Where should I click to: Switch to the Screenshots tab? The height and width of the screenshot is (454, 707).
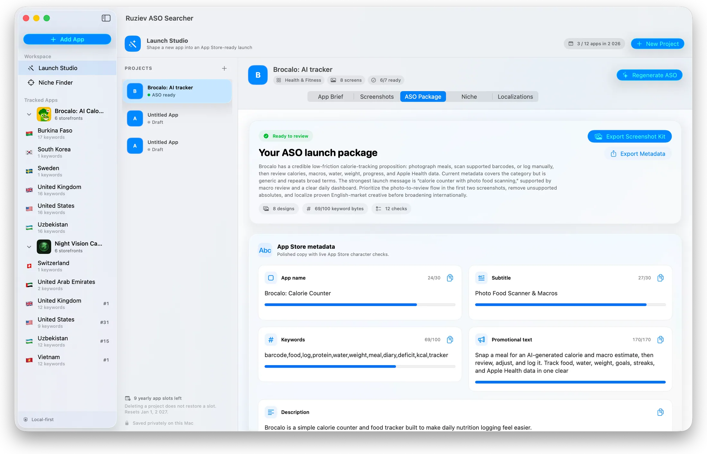pos(377,97)
